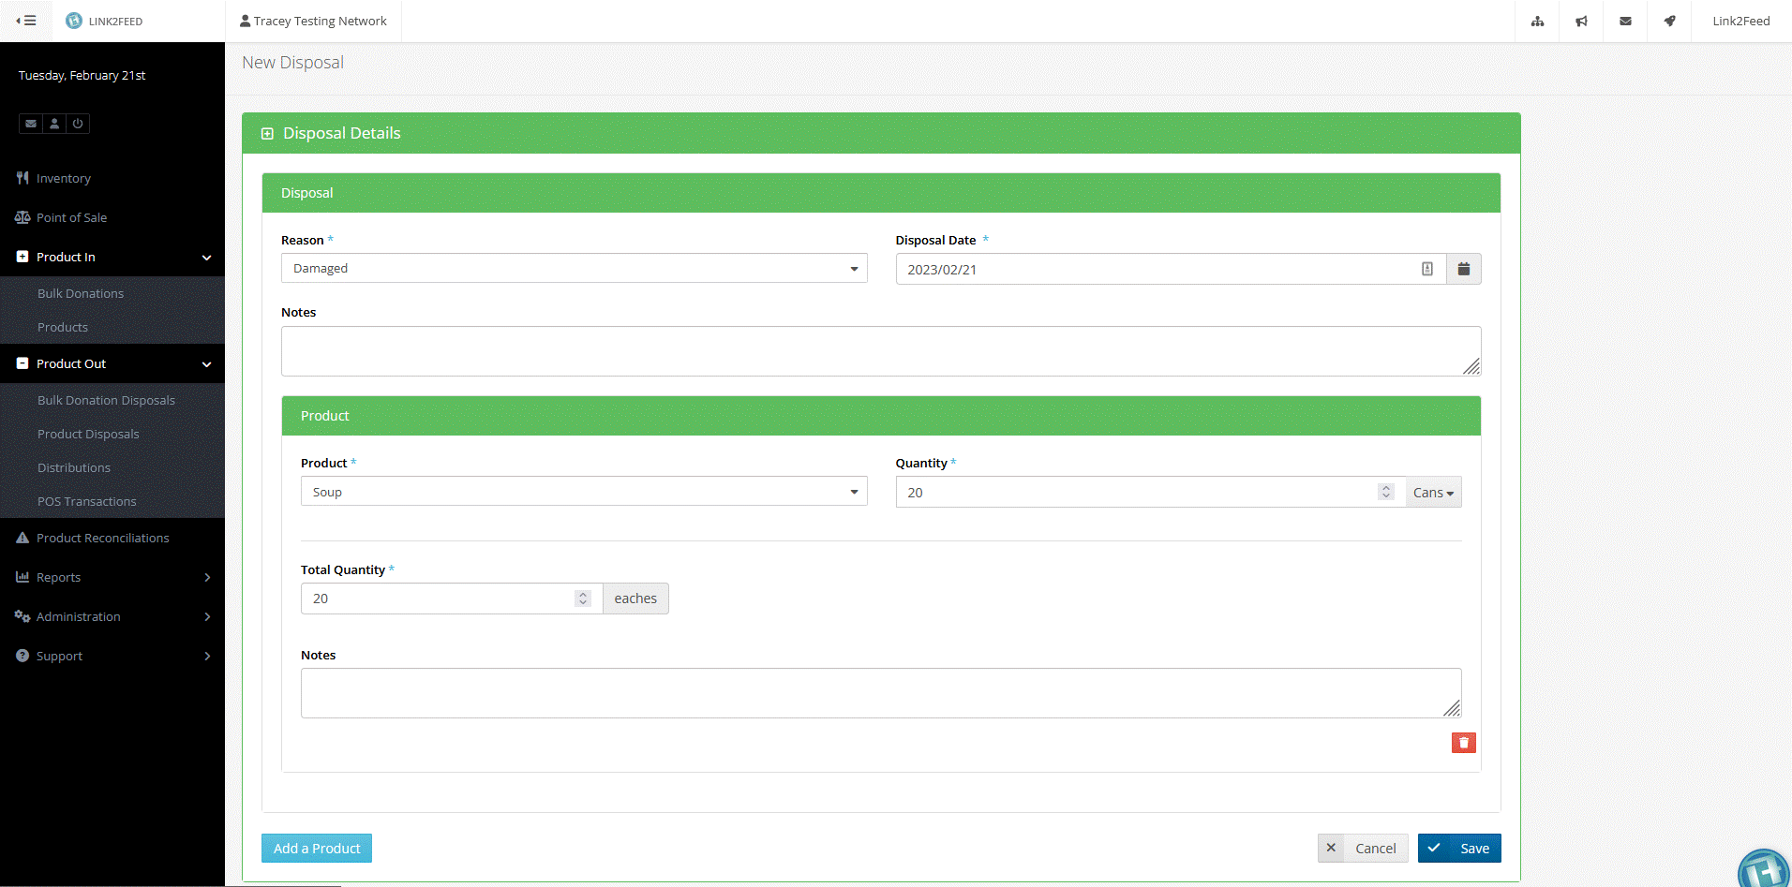
Task: Click the Link2Feed logo in top left
Action: point(105,21)
